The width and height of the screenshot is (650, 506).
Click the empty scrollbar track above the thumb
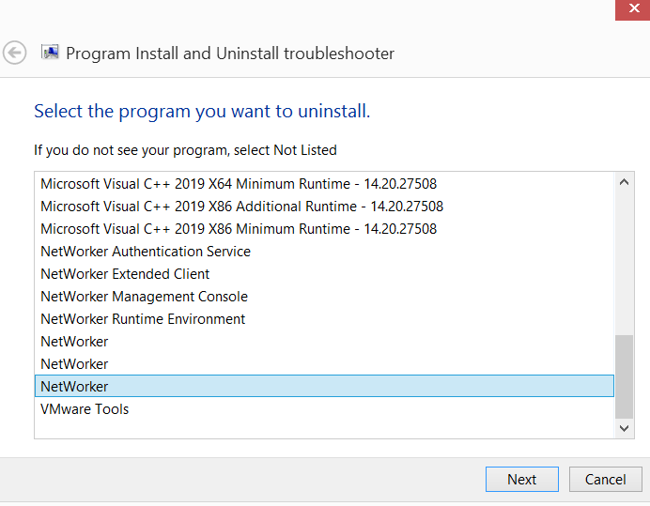coord(625,263)
